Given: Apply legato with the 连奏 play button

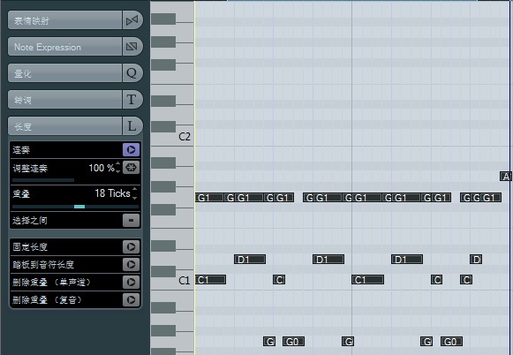Looking at the screenshot, I should [x=132, y=150].
